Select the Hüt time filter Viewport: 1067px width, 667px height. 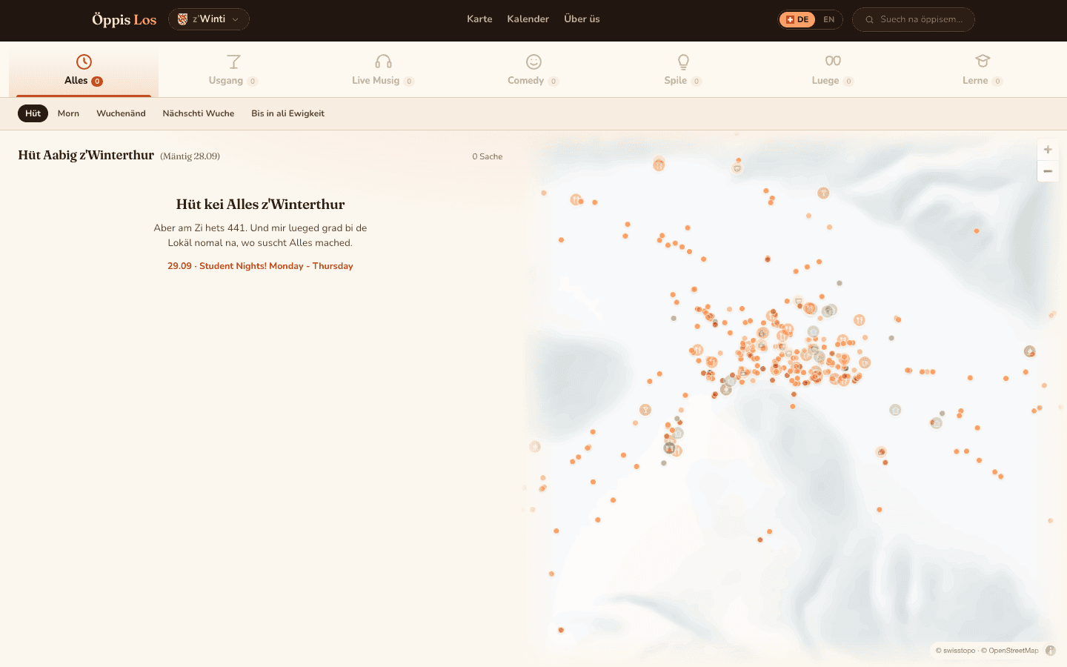coord(33,113)
